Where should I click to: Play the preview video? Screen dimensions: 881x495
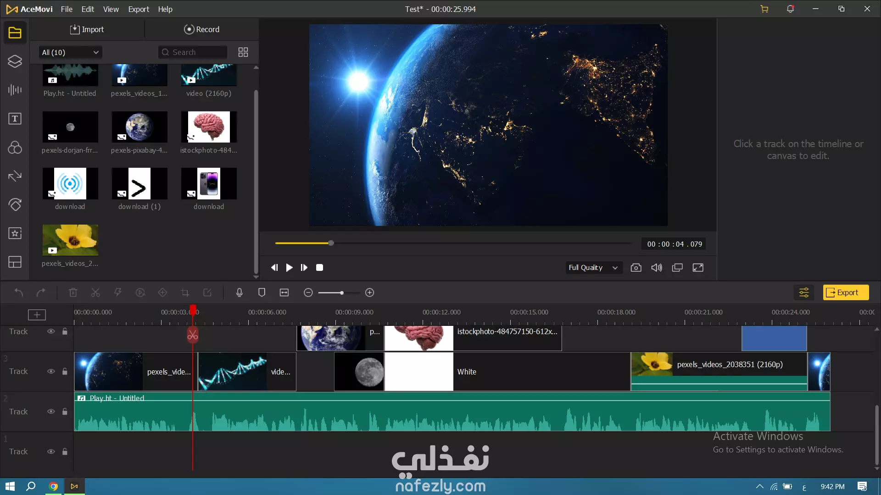point(289,268)
